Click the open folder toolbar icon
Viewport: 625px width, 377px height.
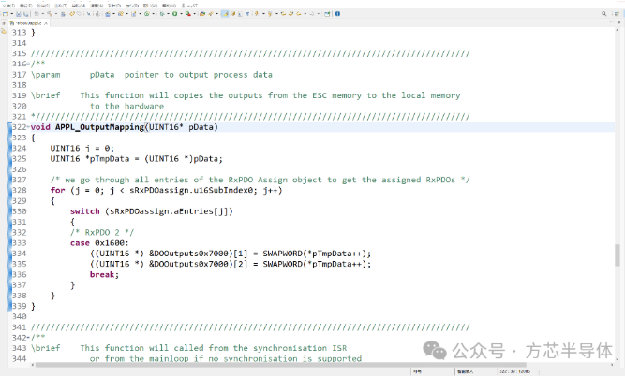(x=202, y=13)
